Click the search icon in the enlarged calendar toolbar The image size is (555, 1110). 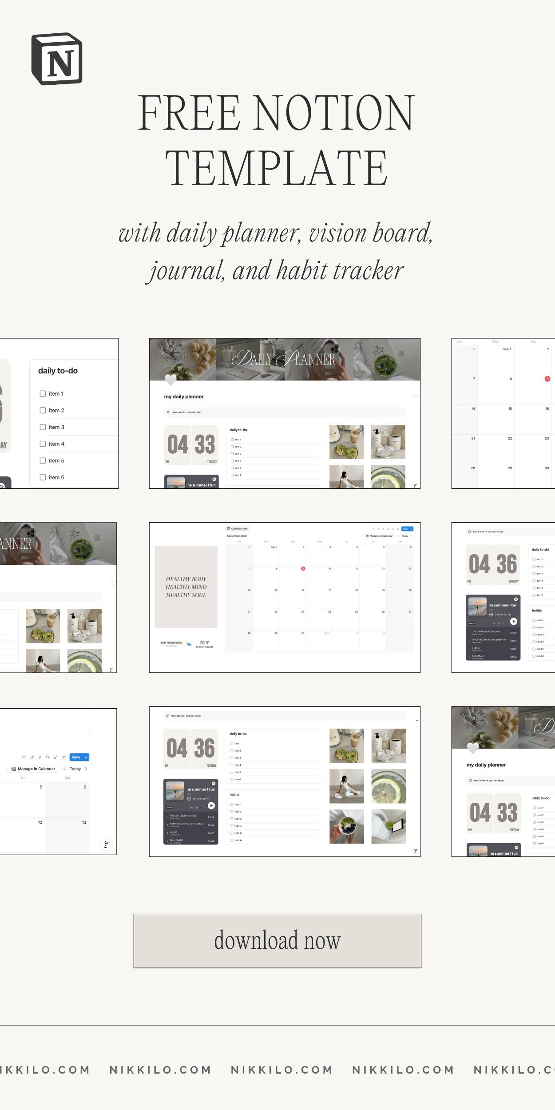point(48,757)
